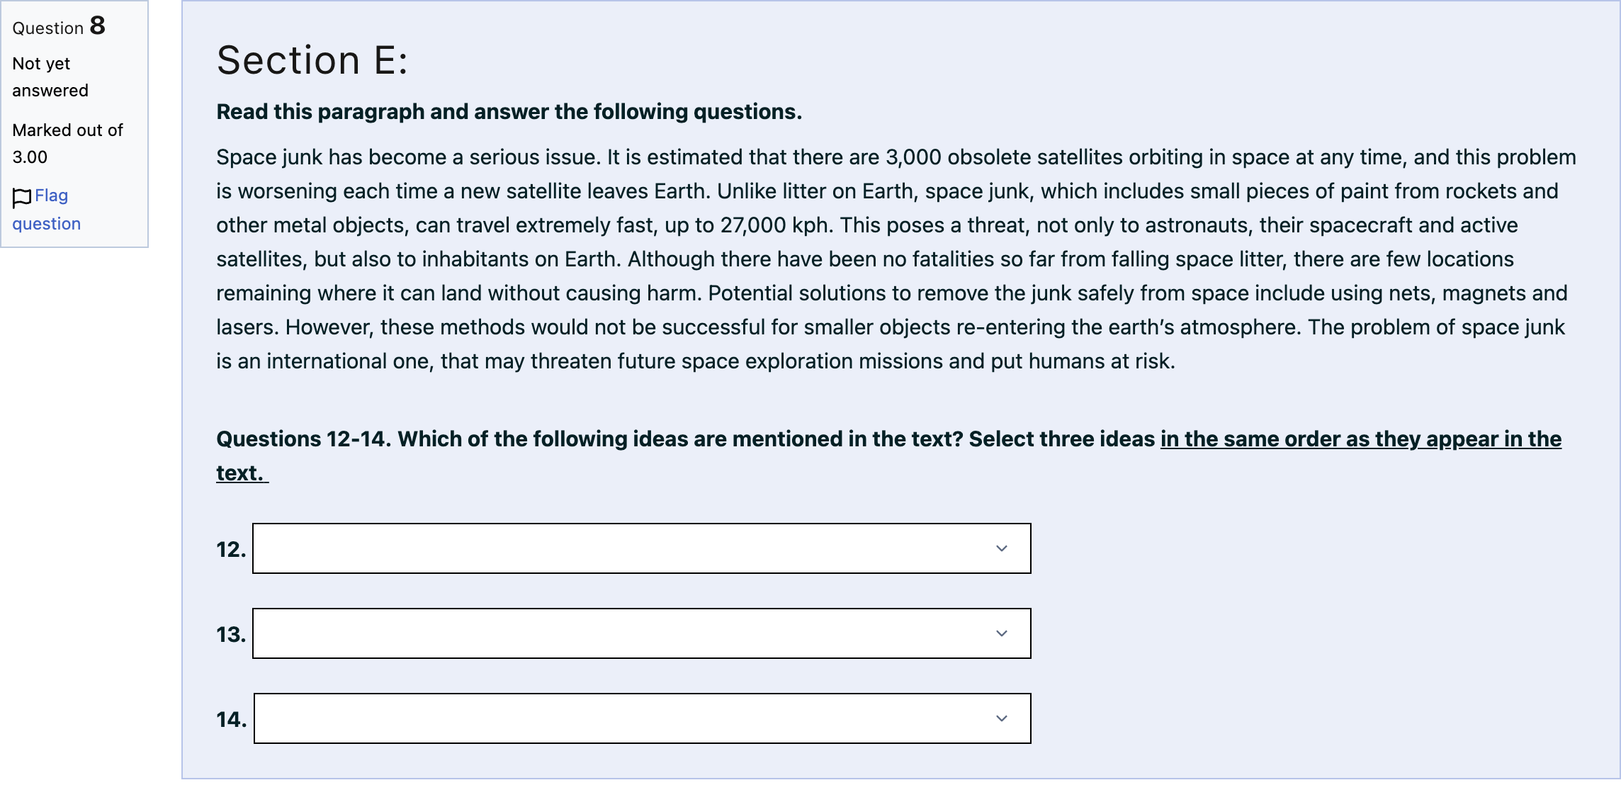Click the '14.' label beside the third dropdown

[x=232, y=719]
